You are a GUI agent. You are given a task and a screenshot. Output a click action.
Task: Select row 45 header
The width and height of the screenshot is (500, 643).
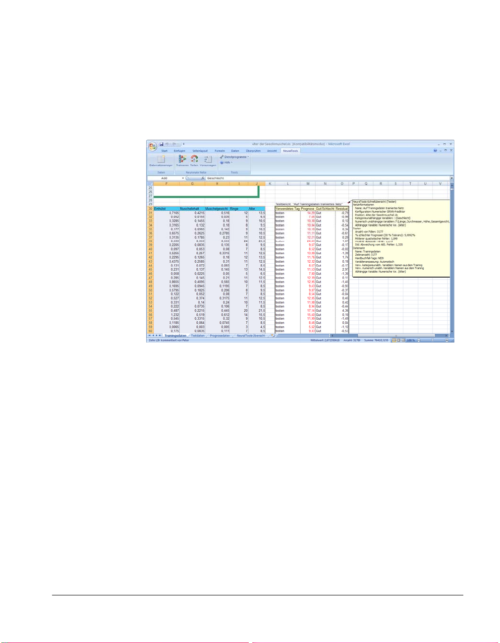150,269
